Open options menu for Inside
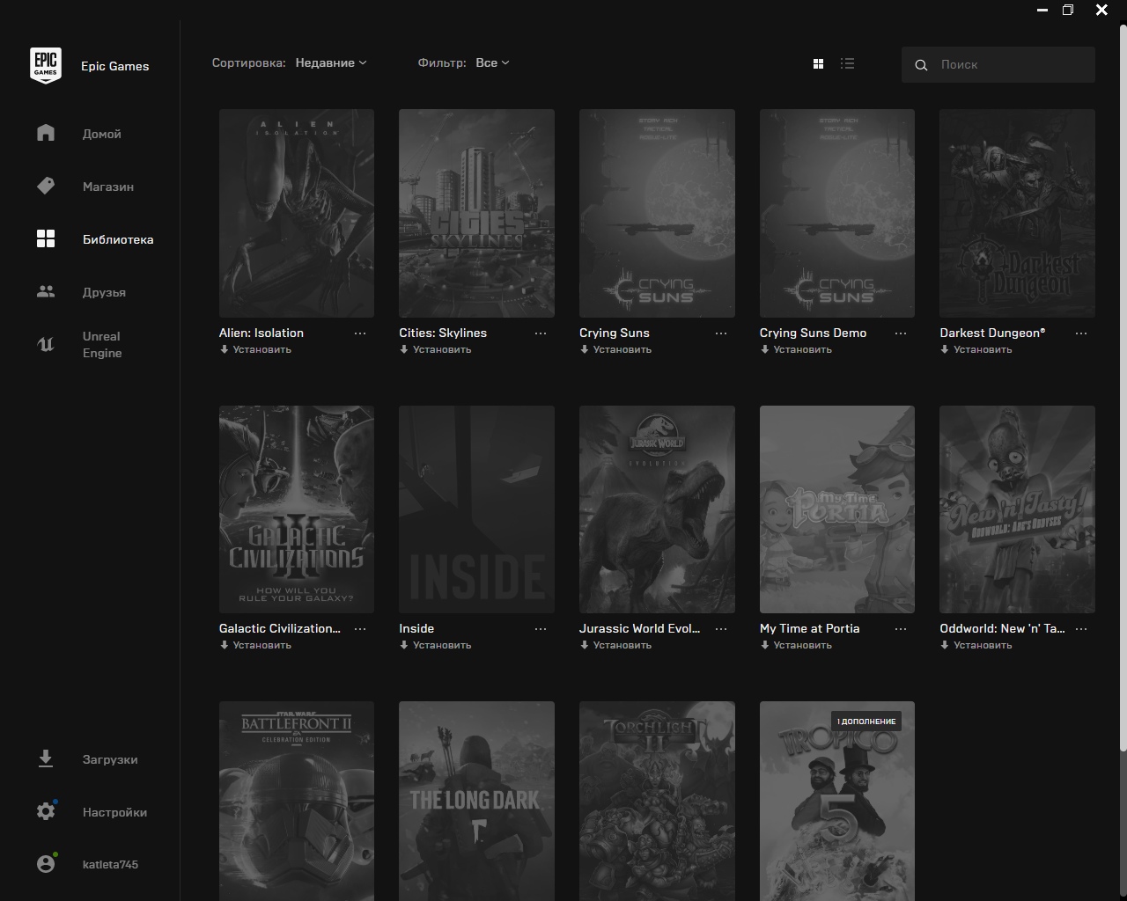The height and width of the screenshot is (901, 1127). pos(541,629)
